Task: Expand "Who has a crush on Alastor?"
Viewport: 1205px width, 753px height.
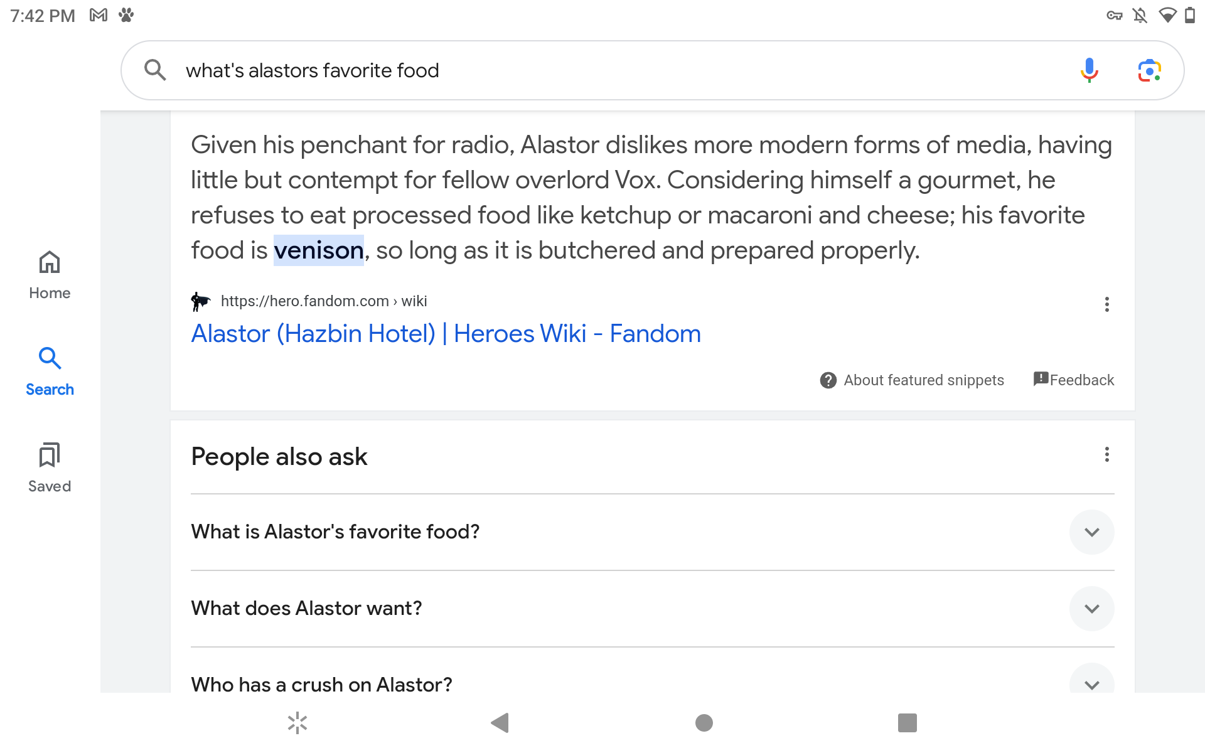Action: 1091,683
